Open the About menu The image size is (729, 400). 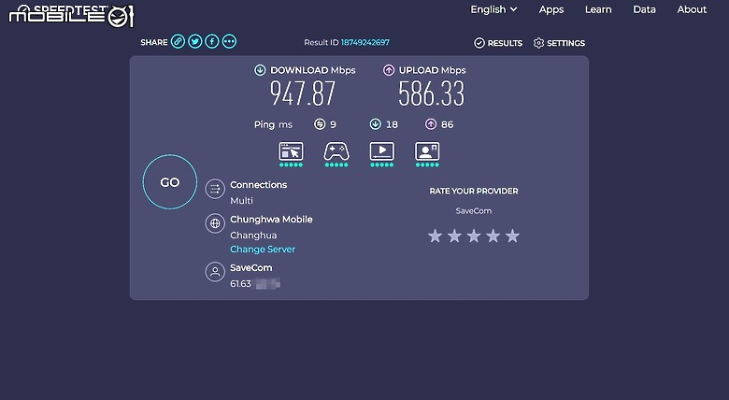[692, 9]
